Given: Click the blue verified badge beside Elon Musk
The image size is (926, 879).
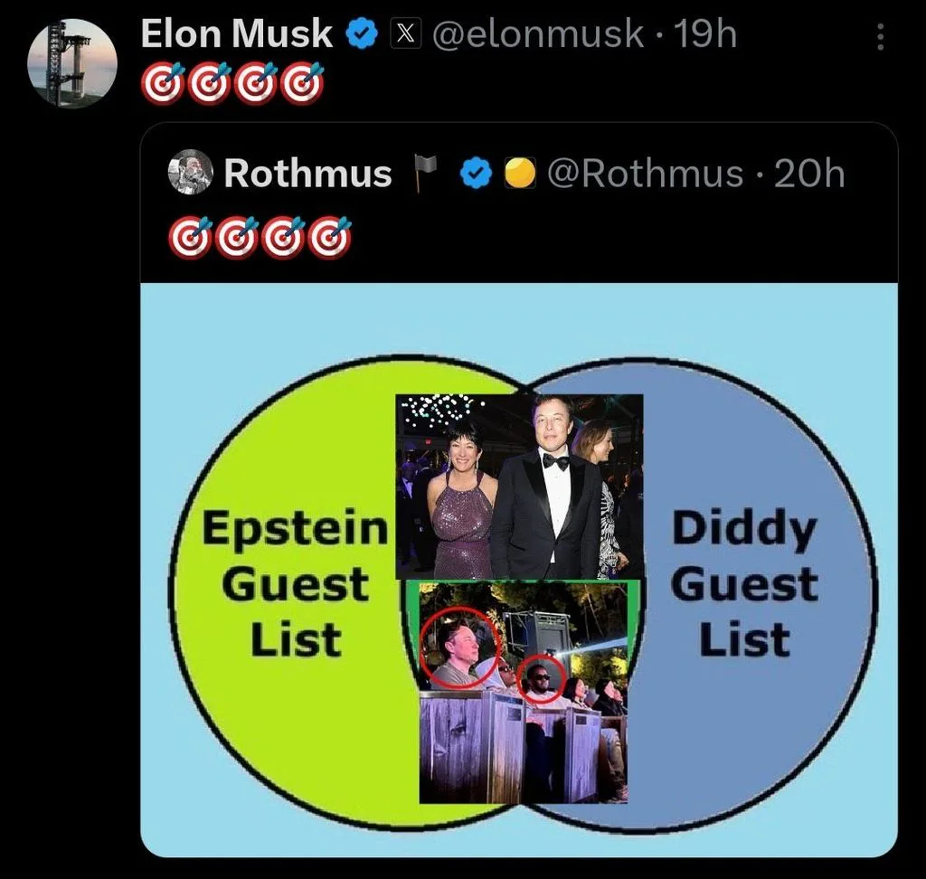Looking at the screenshot, I should point(362,33).
